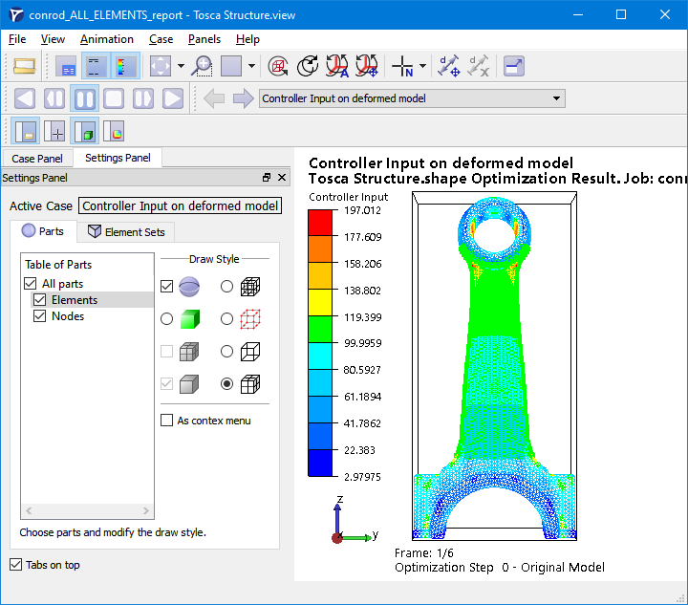Toggle the color legend display icon
688x605 pixels.
pyautogui.click(x=125, y=66)
